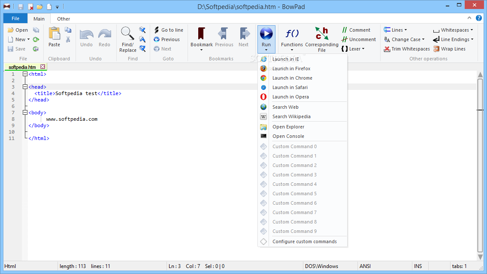Screen dimensions: 487x274
Task: Click the Run play button icon
Action: pyautogui.click(x=266, y=33)
